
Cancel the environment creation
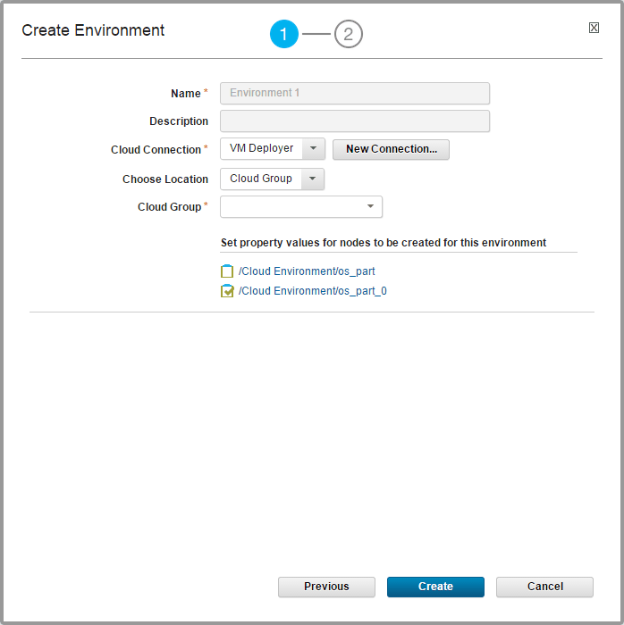545,587
